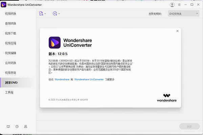Click the load DVD disc icon
Viewport: 203px width, 135px height.
[x=55, y=14]
